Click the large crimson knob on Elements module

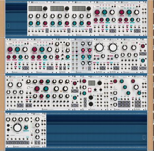pyautogui.click(x=37, y=88)
